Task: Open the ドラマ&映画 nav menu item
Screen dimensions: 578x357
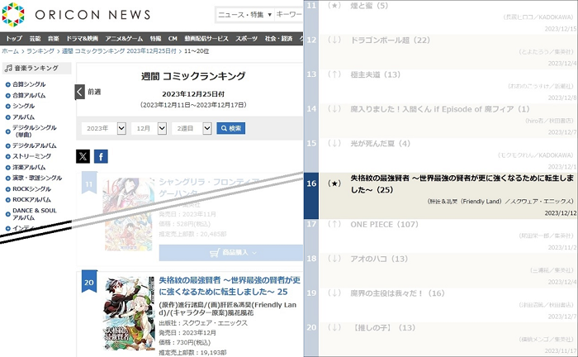Action: point(83,38)
